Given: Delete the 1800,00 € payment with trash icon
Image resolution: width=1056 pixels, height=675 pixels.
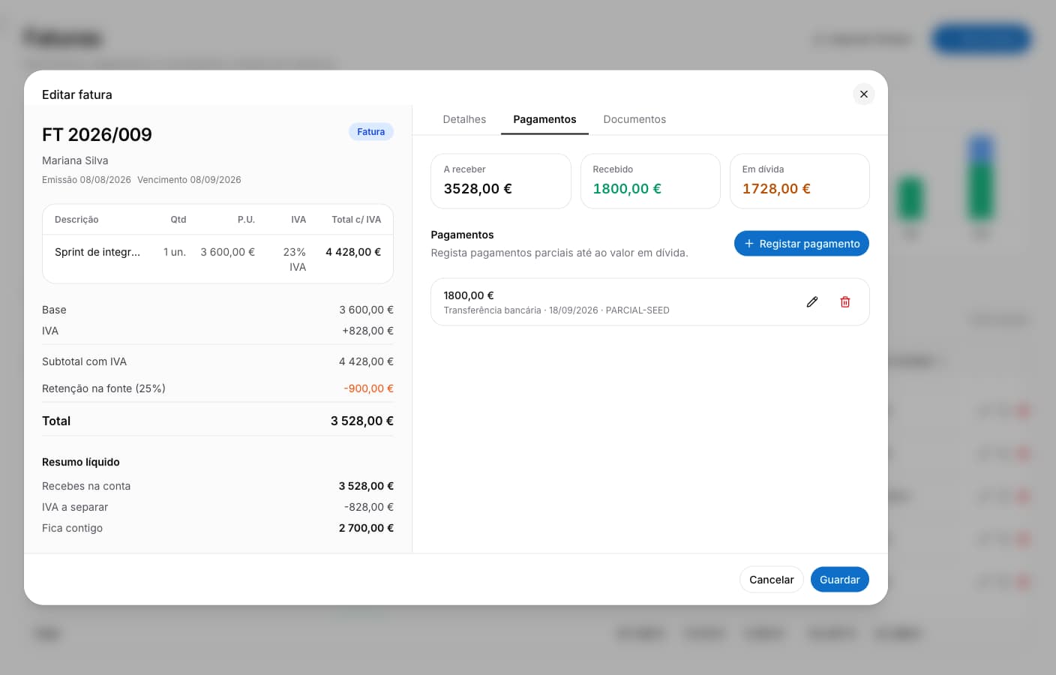Looking at the screenshot, I should click(845, 302).
